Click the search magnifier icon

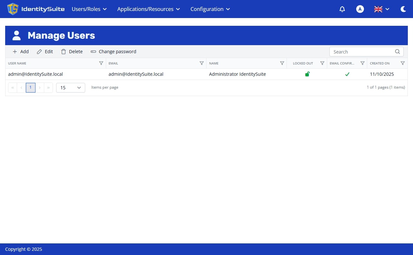(x=397, y=52)
